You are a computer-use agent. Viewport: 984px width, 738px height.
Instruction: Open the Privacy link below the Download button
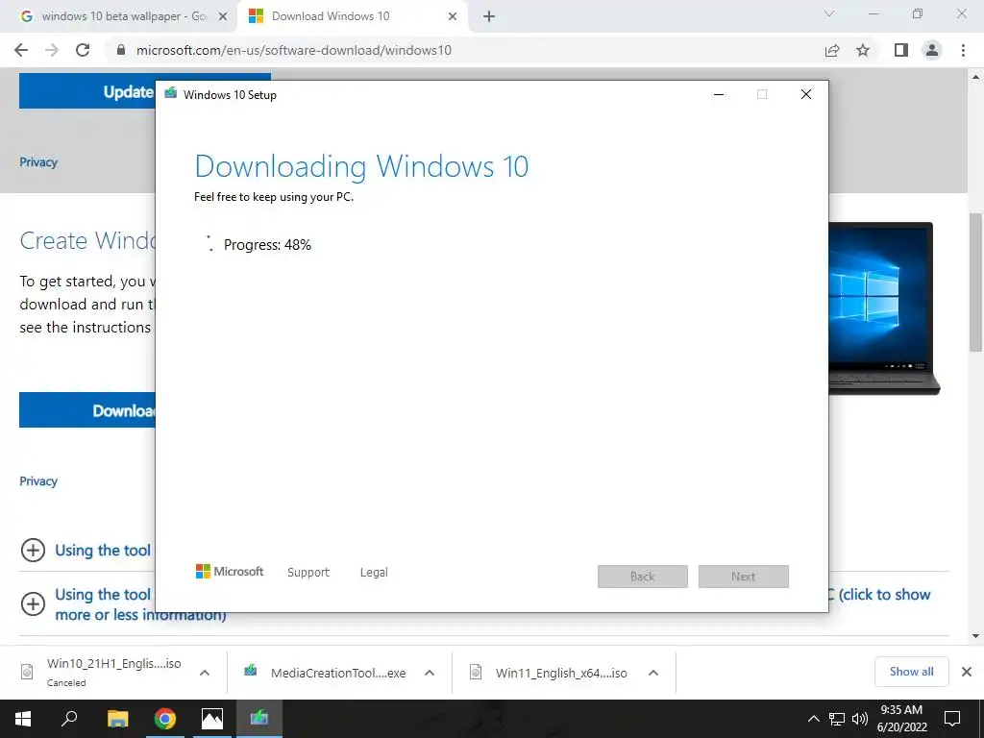(x=38, y=481)
